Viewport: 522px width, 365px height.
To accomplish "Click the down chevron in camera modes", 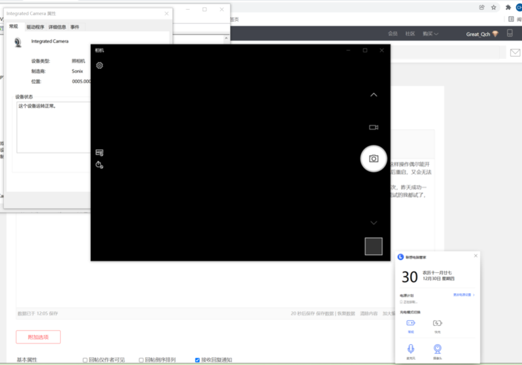I will (374, 222).
